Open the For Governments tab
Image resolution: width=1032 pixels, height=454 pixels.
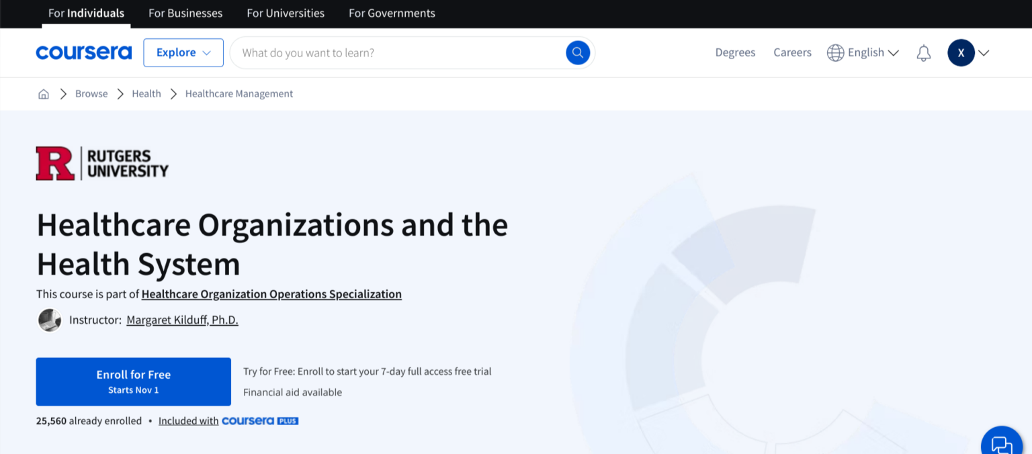coord(392,13)
